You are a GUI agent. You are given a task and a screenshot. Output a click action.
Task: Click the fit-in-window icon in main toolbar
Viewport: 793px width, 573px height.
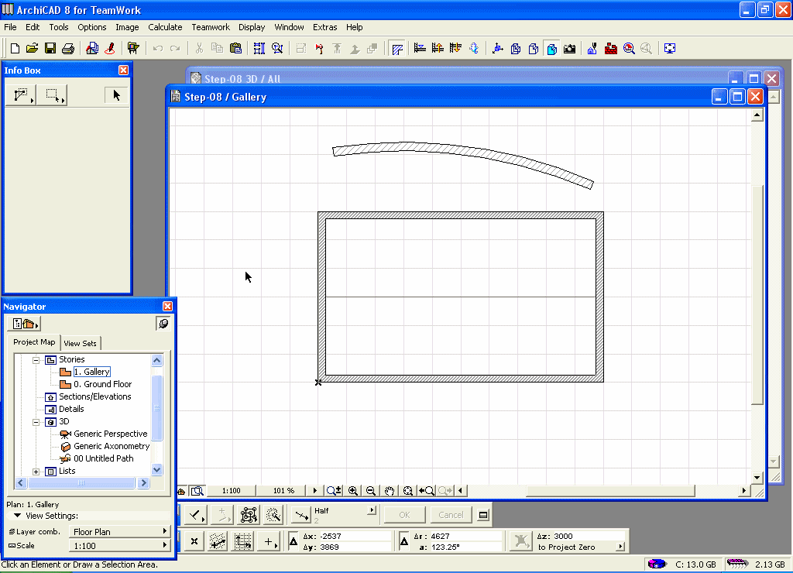coord(670,48)
